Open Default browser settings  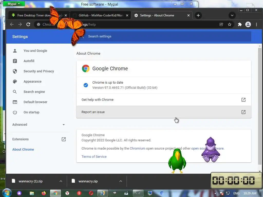coord(35,102)
